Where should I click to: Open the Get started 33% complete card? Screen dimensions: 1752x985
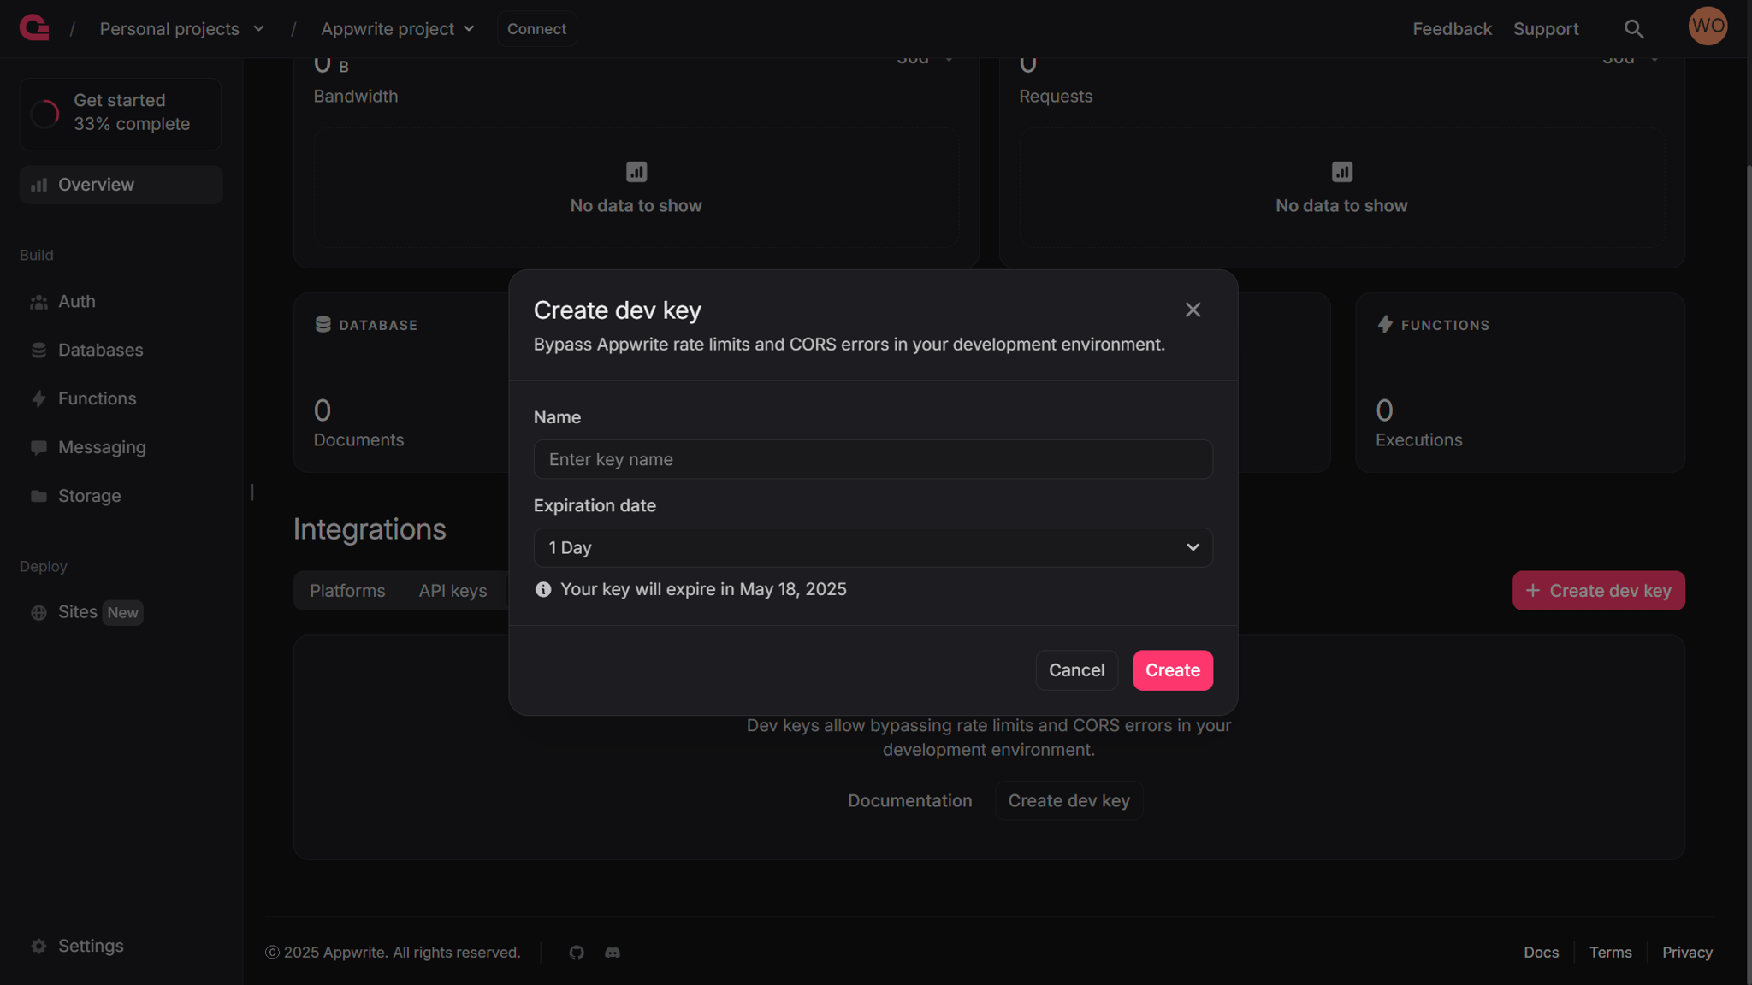[x=120, y=114]
